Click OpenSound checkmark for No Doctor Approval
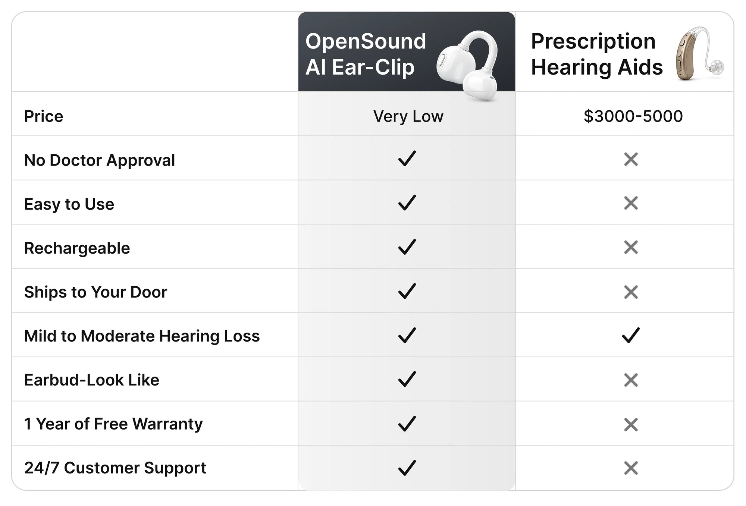746x506 pixels. [x=407, y=158]
